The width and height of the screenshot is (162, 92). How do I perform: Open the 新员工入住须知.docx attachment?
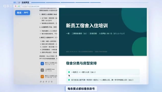click(x=48, y=64)
